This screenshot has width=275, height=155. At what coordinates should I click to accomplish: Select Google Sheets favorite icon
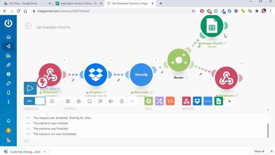click(x=219, y=101)
